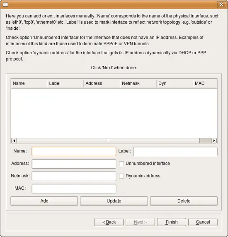
Task: Focus the Address input field
Action: point(74,164)
